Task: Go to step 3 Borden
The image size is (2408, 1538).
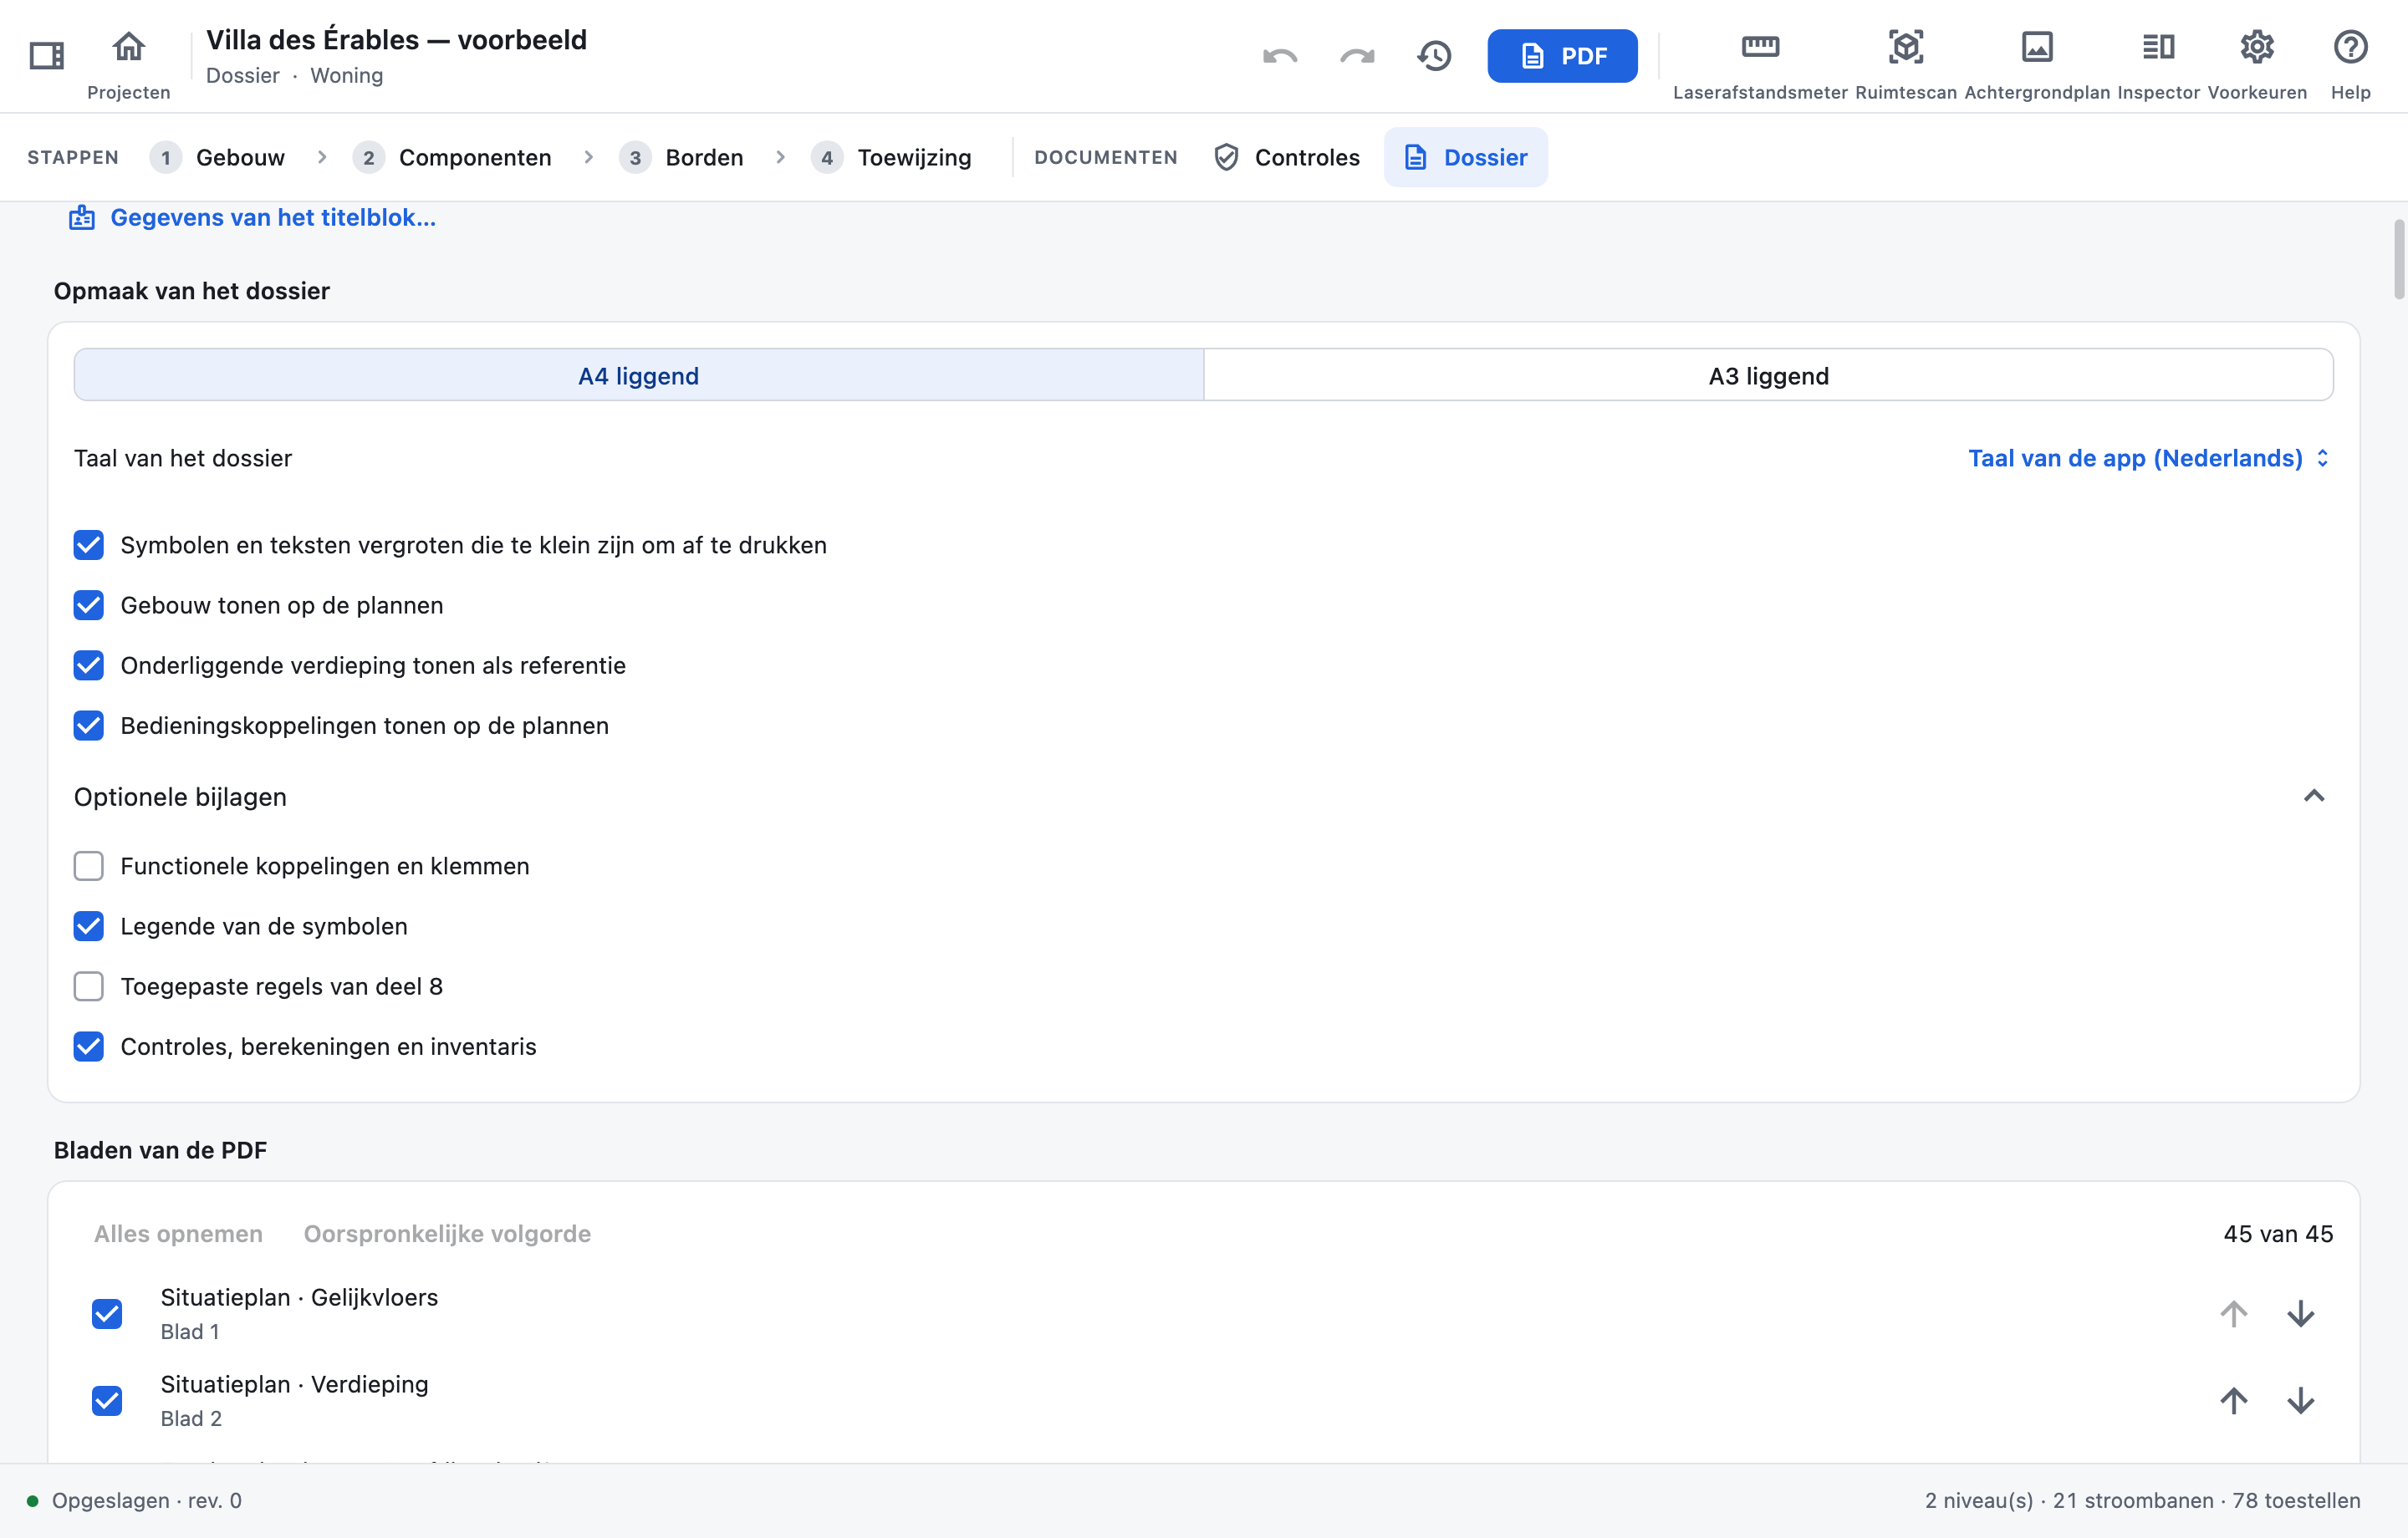Action: [x=682, y=157]
